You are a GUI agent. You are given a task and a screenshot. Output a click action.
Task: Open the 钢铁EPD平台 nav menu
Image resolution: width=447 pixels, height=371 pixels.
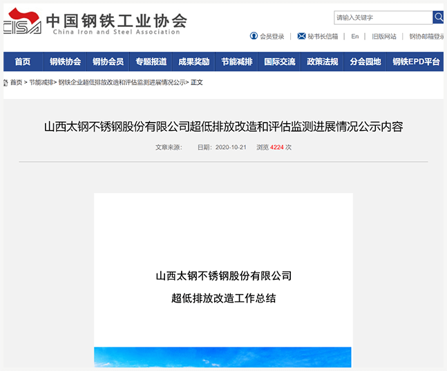point(416,62)
